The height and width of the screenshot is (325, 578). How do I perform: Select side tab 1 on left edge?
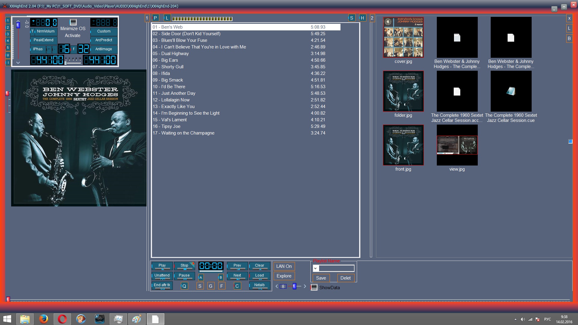coord(8,21)
